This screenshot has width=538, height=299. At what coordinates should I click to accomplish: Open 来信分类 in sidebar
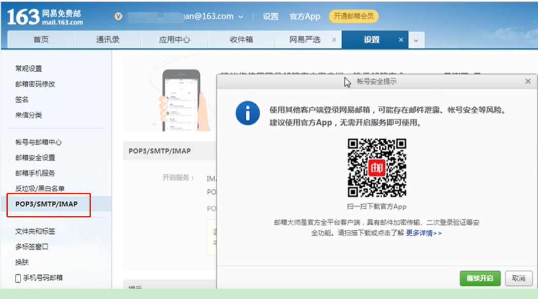tap(29, 115)
